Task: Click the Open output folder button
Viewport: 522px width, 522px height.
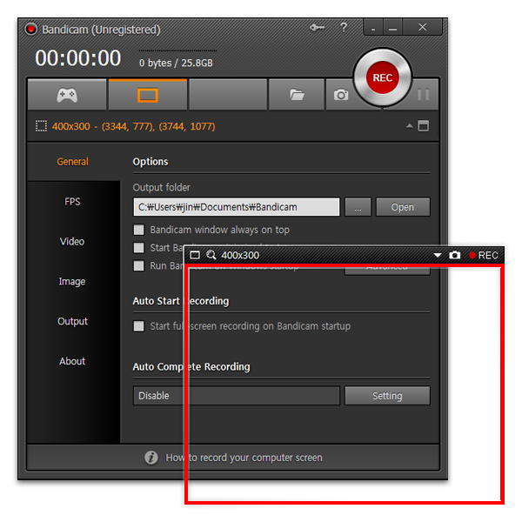Action: click(403, 207)
